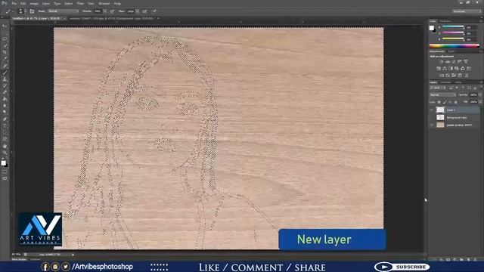Add a Brightness/Contrast adjustment

pyautogui.click(x=442, y=62)
